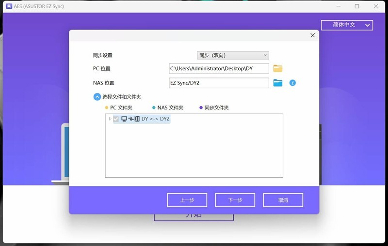Click the NAS device icon in DY row
Screen dimensions: 388x246
click(137, 119)
